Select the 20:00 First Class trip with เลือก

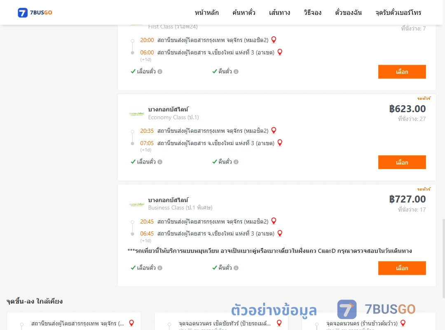(x=402, y=72)
